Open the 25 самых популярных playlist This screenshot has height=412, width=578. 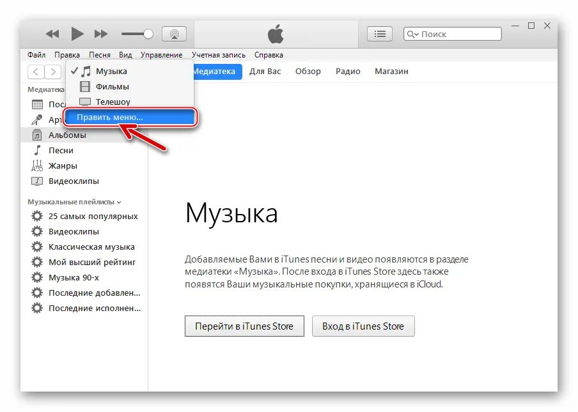point(84,216)
